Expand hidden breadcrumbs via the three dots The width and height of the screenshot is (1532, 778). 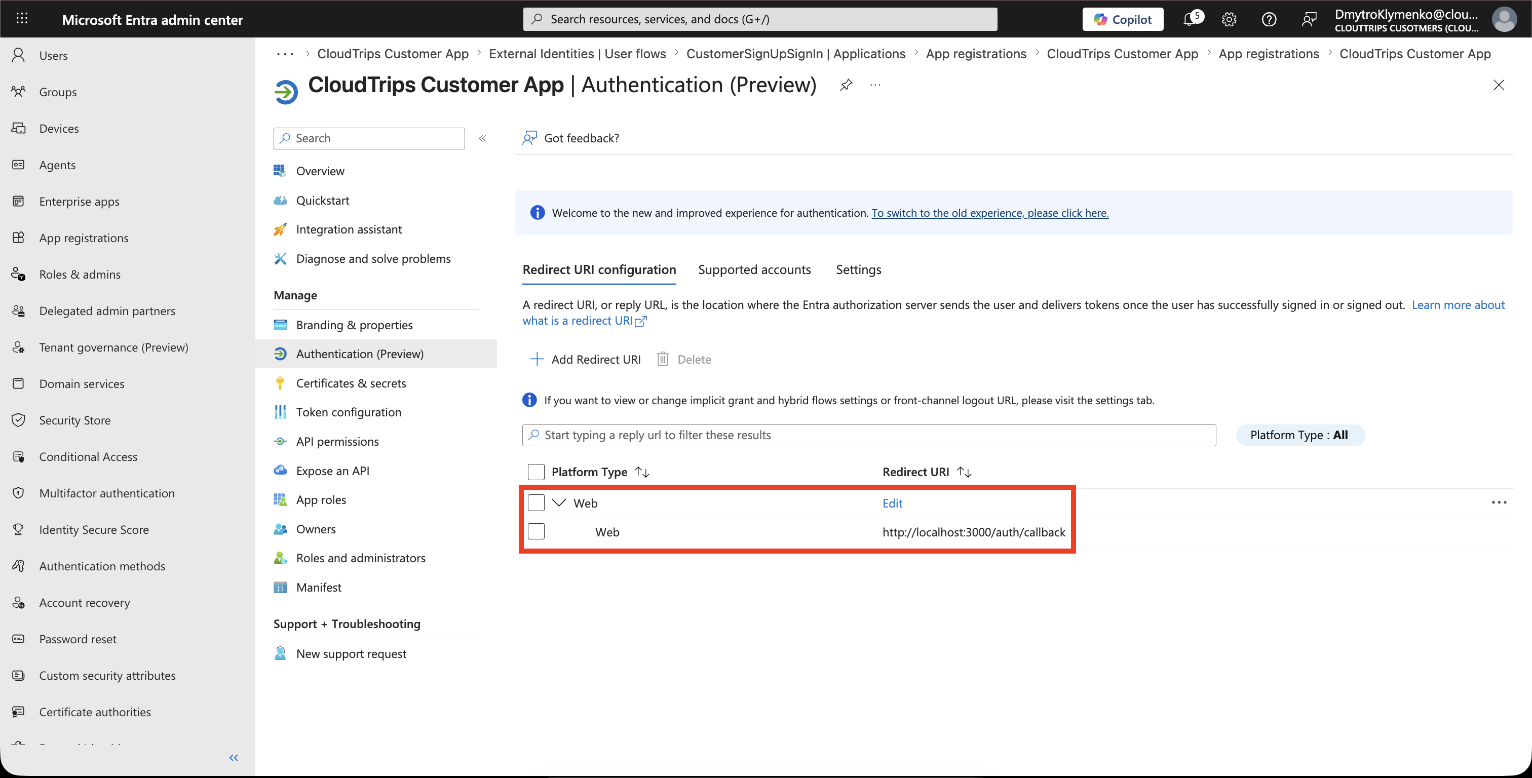click(x=285, y=54)
